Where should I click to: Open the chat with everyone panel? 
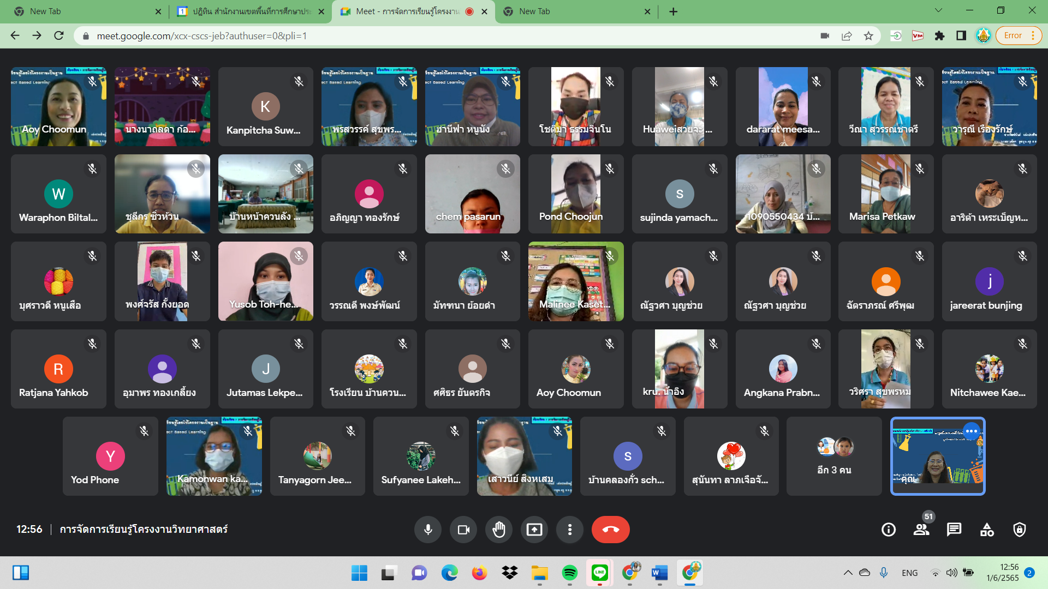pyautogui.click(x=954, y=530)
